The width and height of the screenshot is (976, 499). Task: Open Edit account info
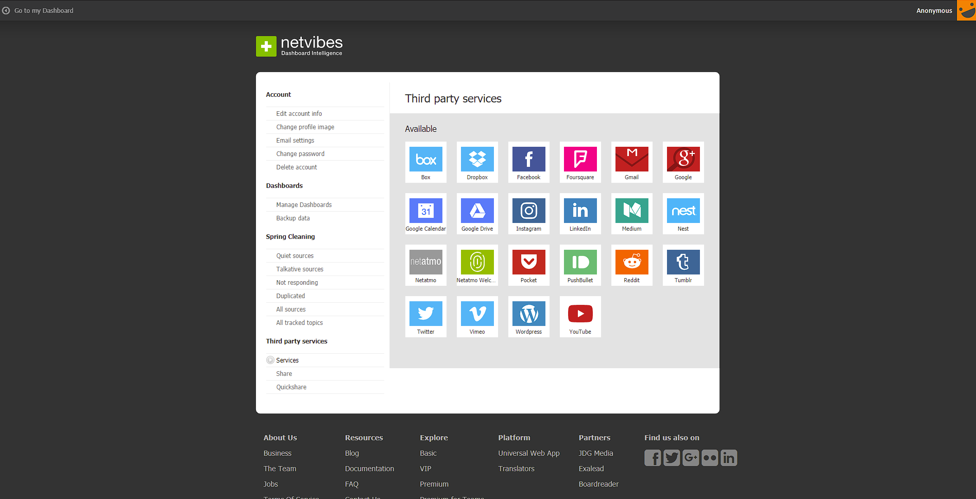tap(299, 114)
